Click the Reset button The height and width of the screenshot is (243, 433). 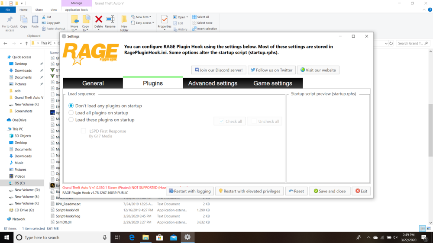point(296,191)
